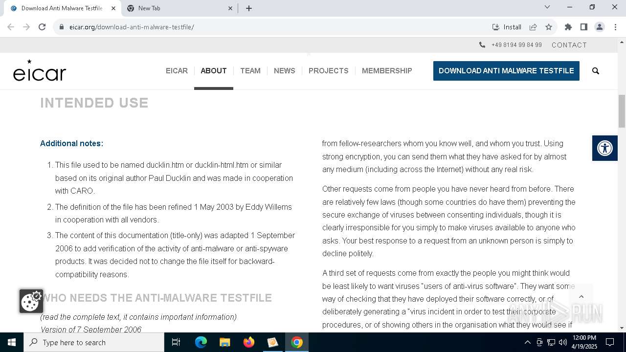Open Windows Start menu
Image resolution: width=626 pixels, height=352 pixels.
pyautogui.click(x=12, y=342)
